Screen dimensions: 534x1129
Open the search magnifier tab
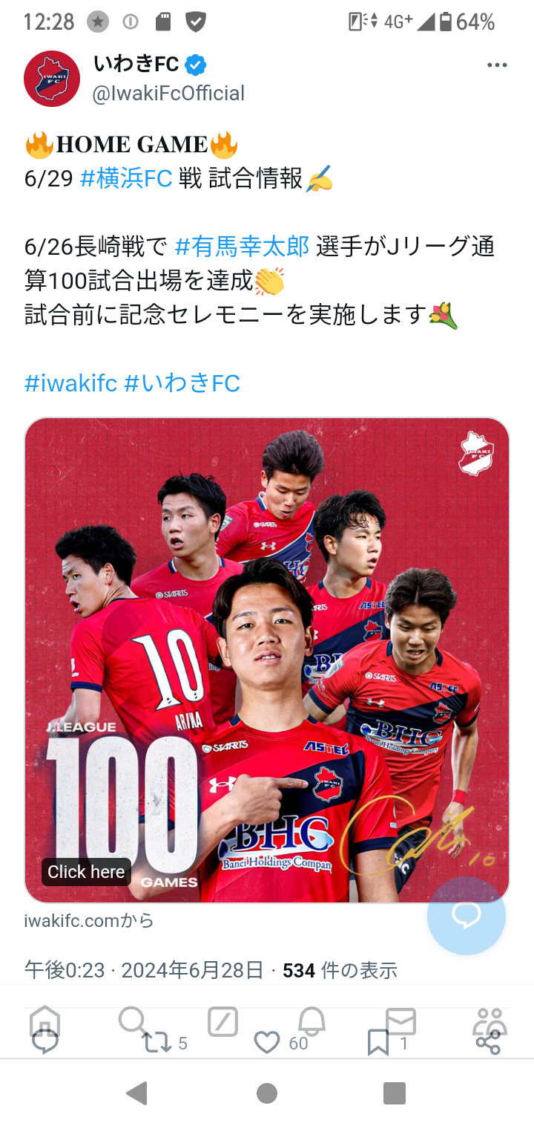point(132,1021)
